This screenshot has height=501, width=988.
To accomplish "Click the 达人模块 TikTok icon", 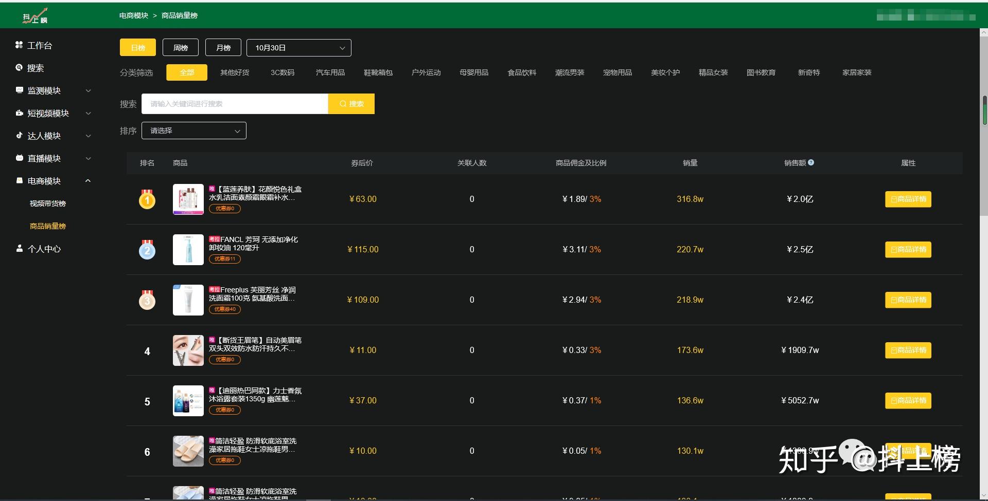I will [x=19, y=136].
